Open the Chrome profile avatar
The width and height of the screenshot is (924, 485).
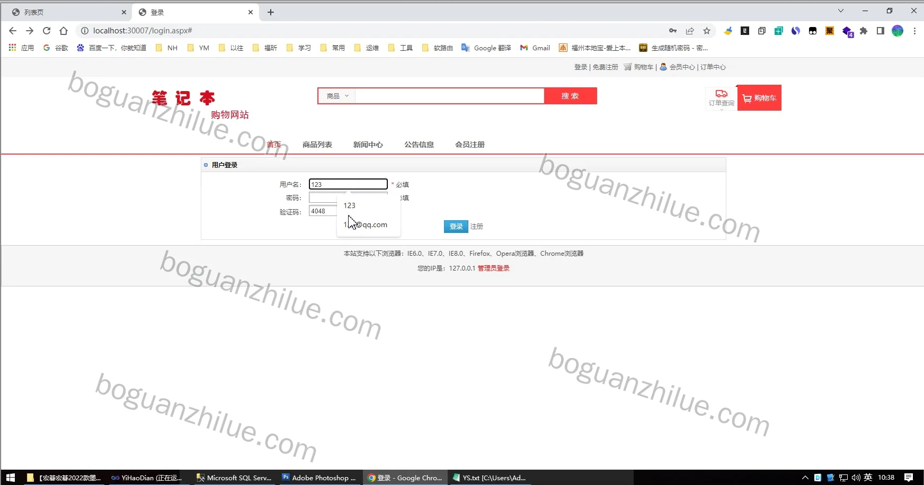(x=898, y=31)
